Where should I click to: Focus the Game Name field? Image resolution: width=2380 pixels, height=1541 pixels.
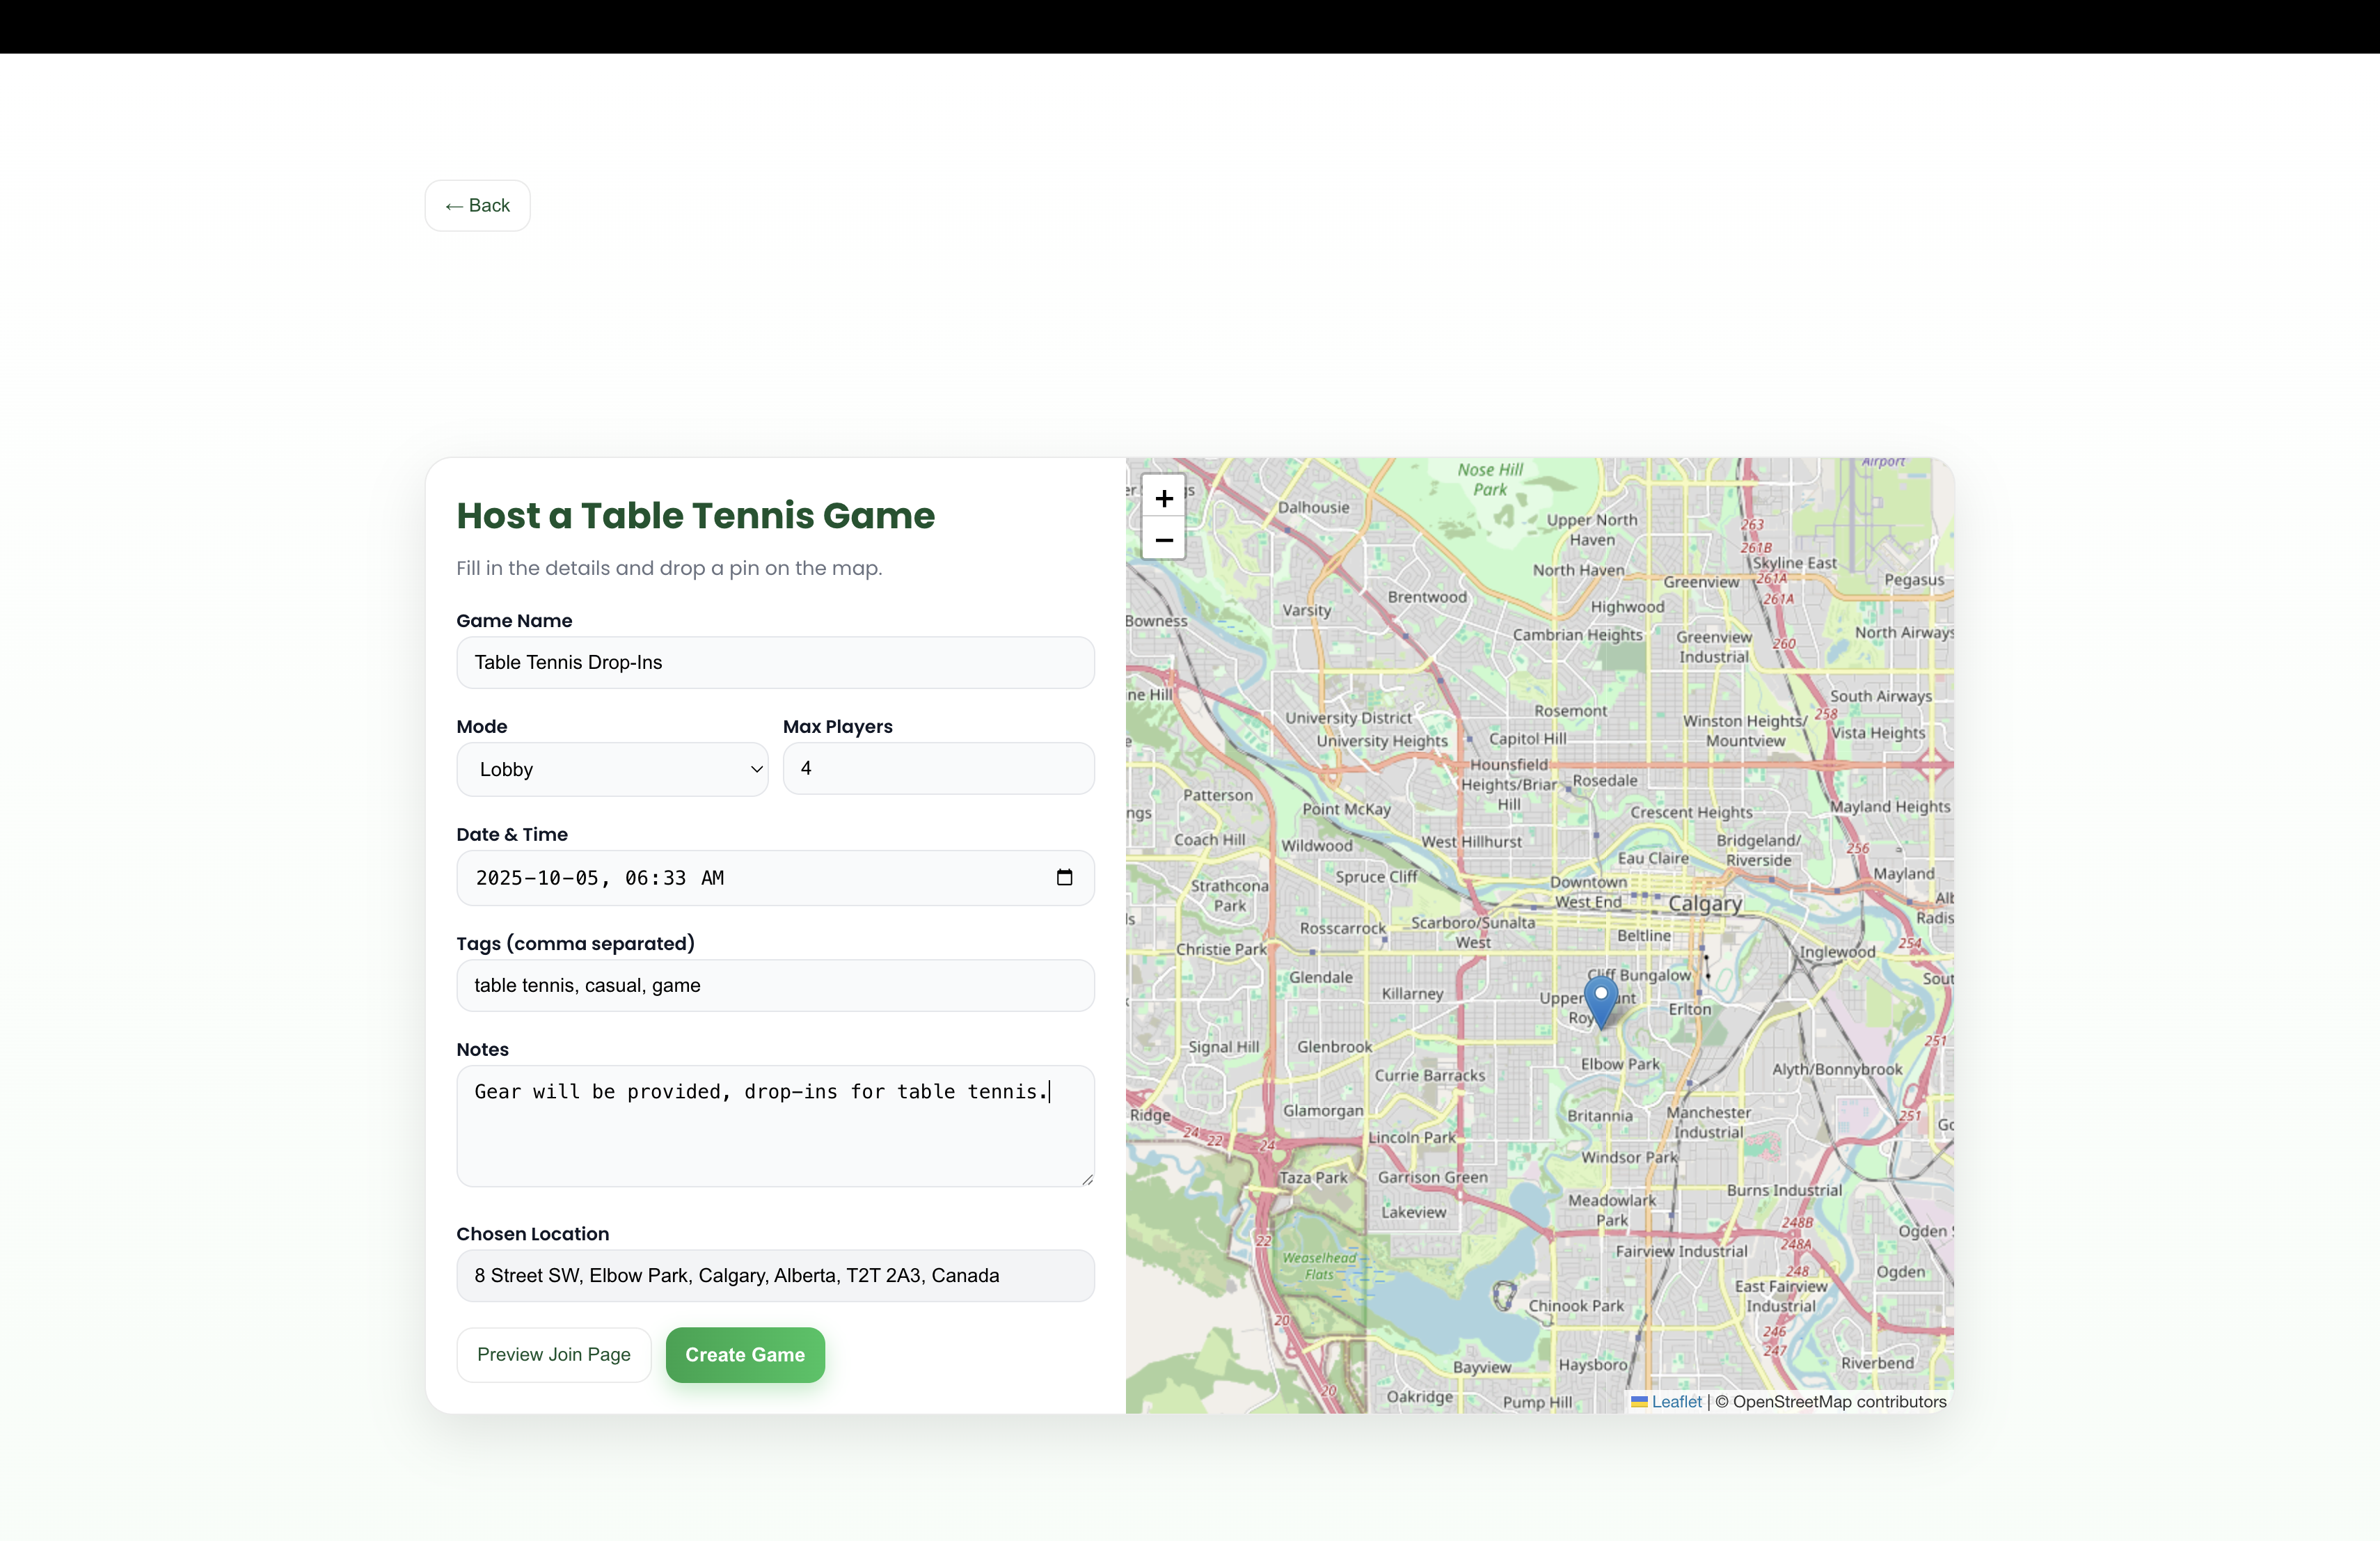[x=775, y=662]
